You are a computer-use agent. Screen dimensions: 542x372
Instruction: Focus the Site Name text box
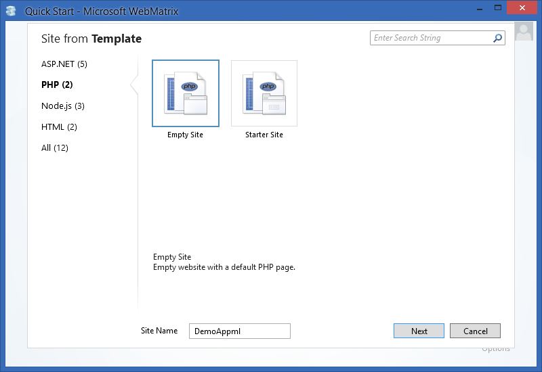click(239, 331)
